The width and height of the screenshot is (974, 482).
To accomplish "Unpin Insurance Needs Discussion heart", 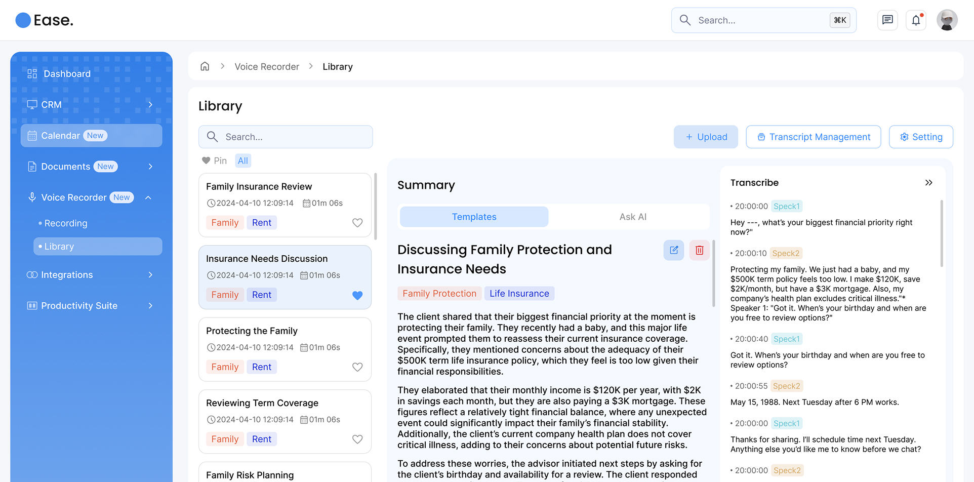I will pos(357,295).
